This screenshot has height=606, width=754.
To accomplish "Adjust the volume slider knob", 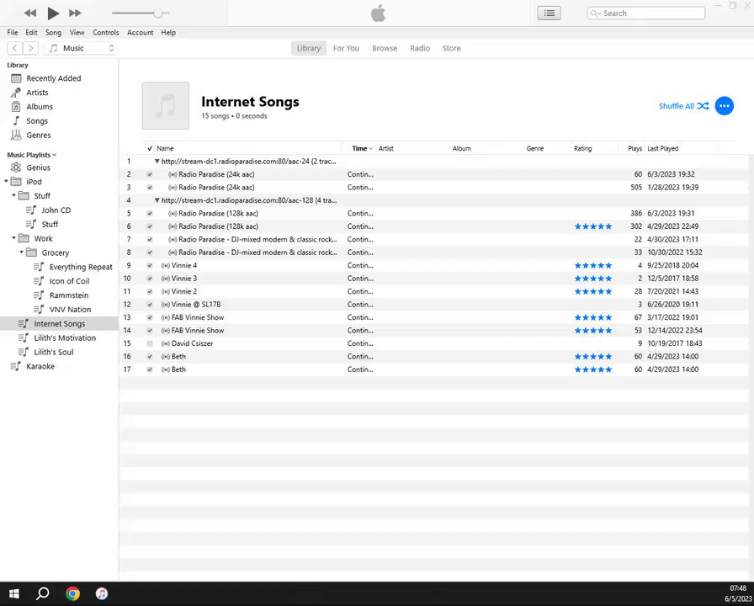I will pyautogui.click(x=157, y=13).
